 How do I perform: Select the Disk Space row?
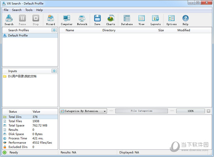[30, 134]
